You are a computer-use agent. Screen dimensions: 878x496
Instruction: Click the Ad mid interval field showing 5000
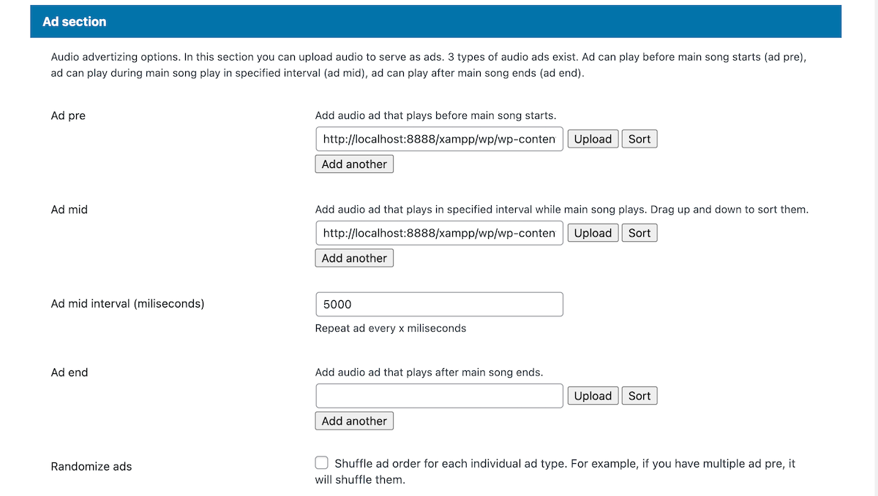click(439, 304)
